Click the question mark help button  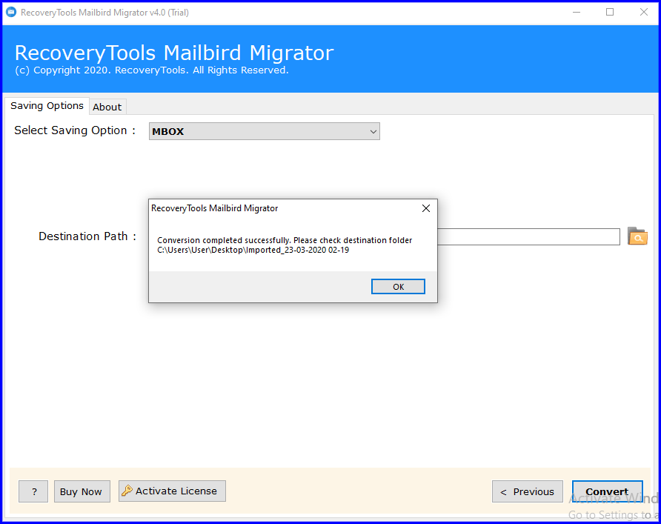tap(33, 491)
